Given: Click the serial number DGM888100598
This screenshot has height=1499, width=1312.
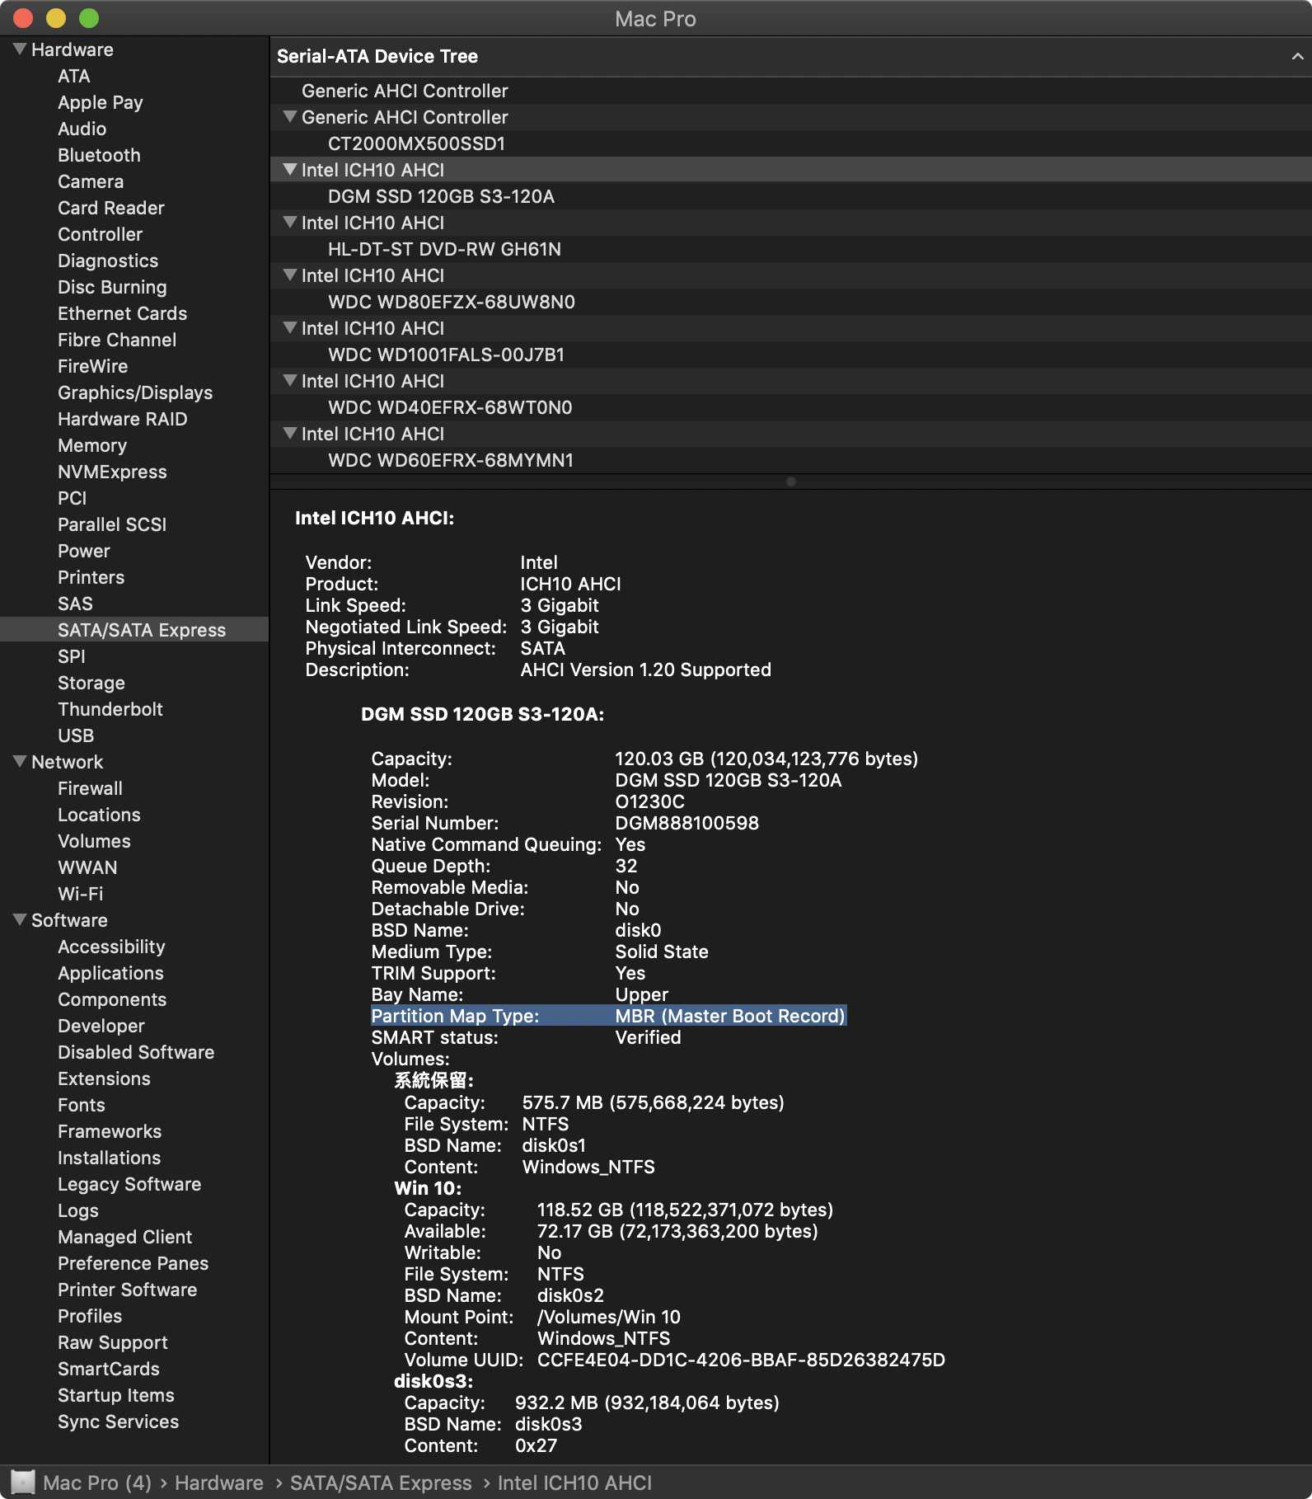Looking at the screenshot, I should (687, 823).
